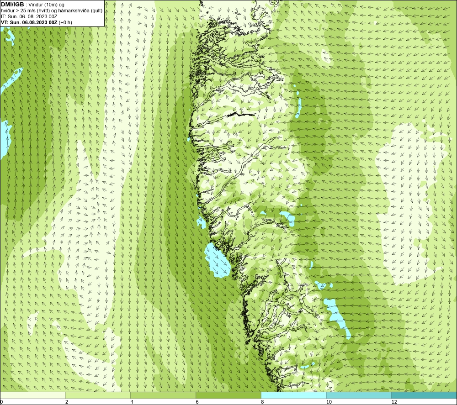This screenshot has height=405, width=457.
Task: Click the scale label '10'
Action: click(329, 402)
